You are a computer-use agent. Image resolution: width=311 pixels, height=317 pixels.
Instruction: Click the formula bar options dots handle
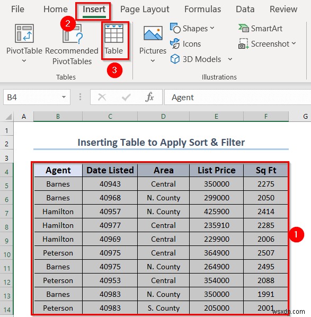80,97
